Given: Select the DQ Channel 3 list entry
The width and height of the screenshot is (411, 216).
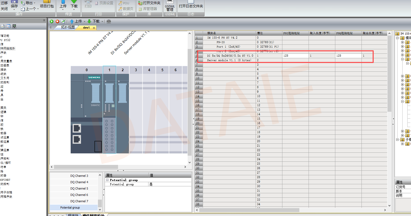Looking at the screenshot, I should [x=74, y=176].
